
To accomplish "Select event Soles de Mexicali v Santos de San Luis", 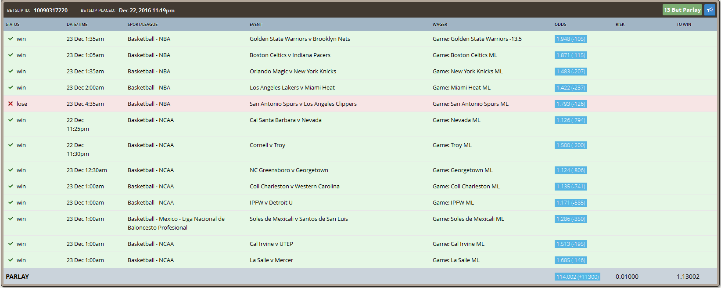I will pos(299,219).
